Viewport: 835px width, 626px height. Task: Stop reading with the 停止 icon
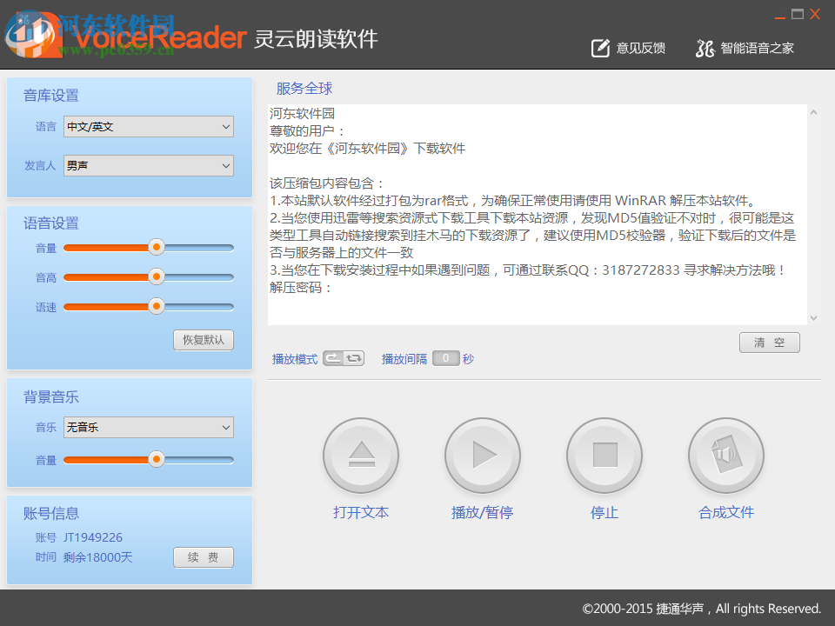[605, 455]
